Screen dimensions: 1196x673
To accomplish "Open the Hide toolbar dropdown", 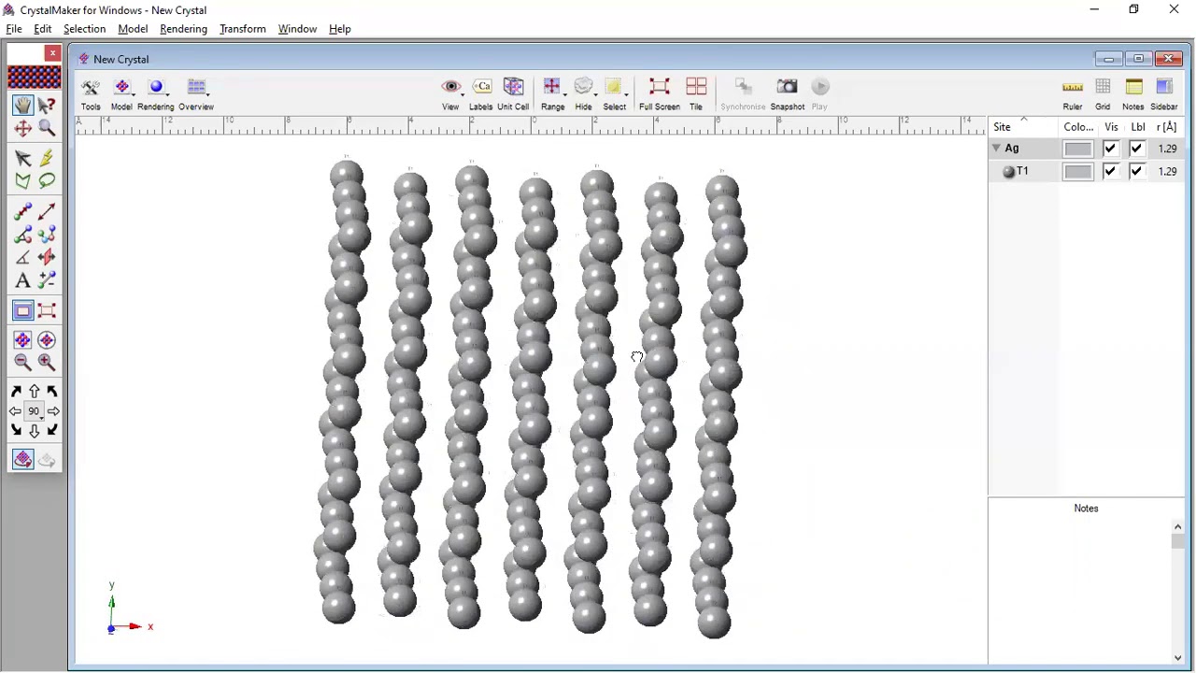I will click(583, 94).
